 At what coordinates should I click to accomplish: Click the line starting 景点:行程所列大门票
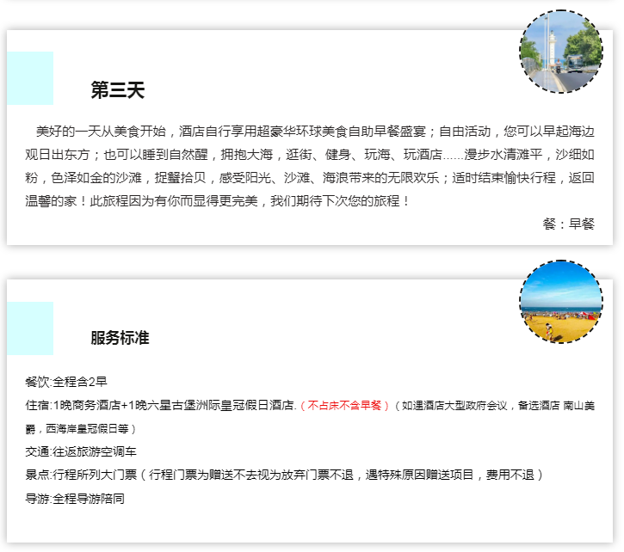click(x=284, y=475)
